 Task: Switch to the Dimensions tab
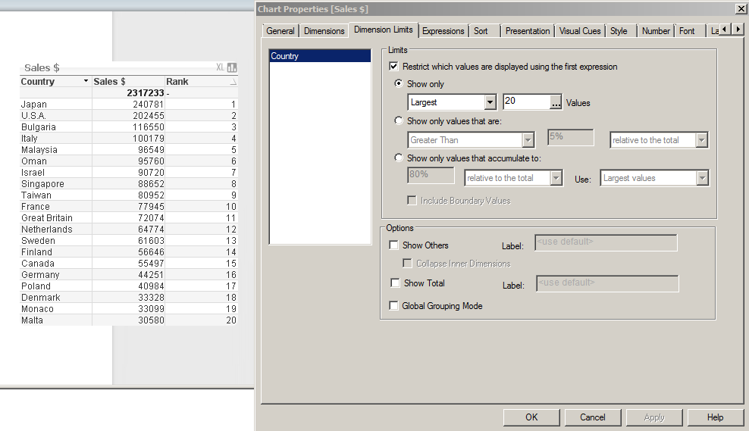pos(324,31)
